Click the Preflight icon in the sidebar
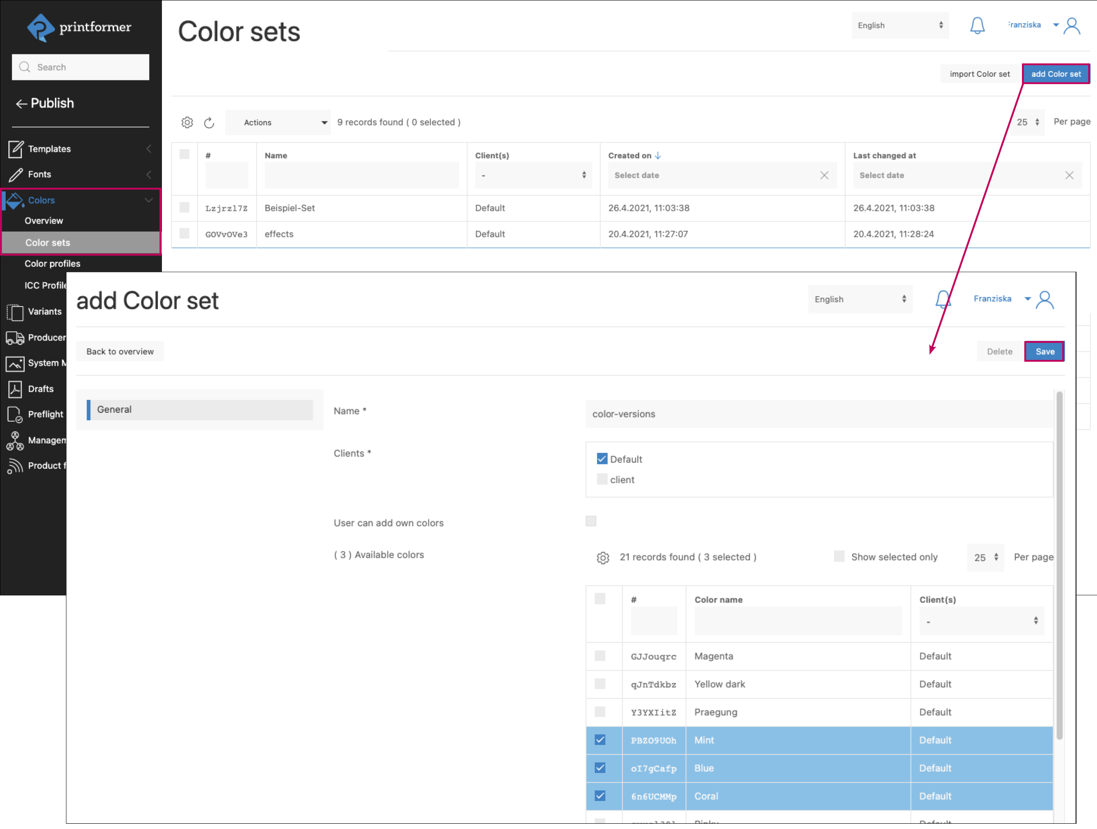 [15, 414]
